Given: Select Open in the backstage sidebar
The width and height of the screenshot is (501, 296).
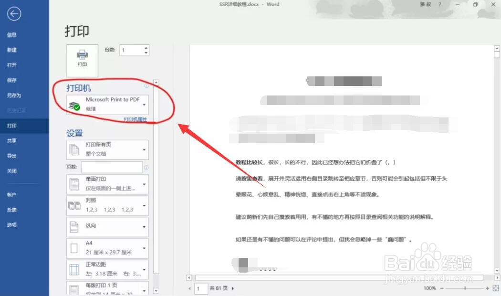Looking at the screenshot, I should [x=12, y=65].
